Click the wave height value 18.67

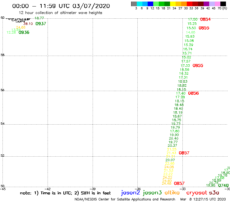pyautogui.click(x=177, y=116)
